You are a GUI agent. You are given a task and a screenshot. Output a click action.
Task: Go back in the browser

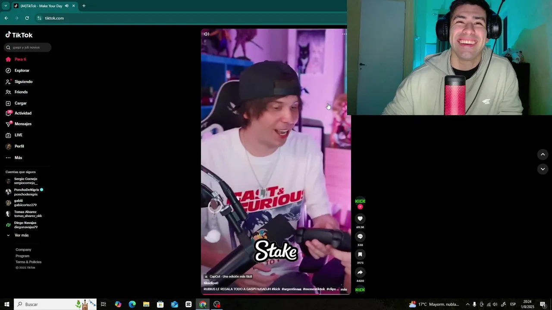6,18
